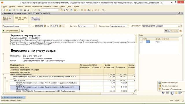Open Организация selection with ellipsis button
Viewport: 185px width, 104px height.
pos(179,26)
